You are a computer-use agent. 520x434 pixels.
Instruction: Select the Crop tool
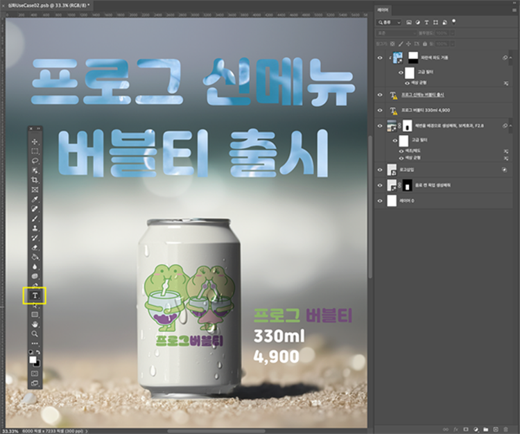click(x=35, y=180)
